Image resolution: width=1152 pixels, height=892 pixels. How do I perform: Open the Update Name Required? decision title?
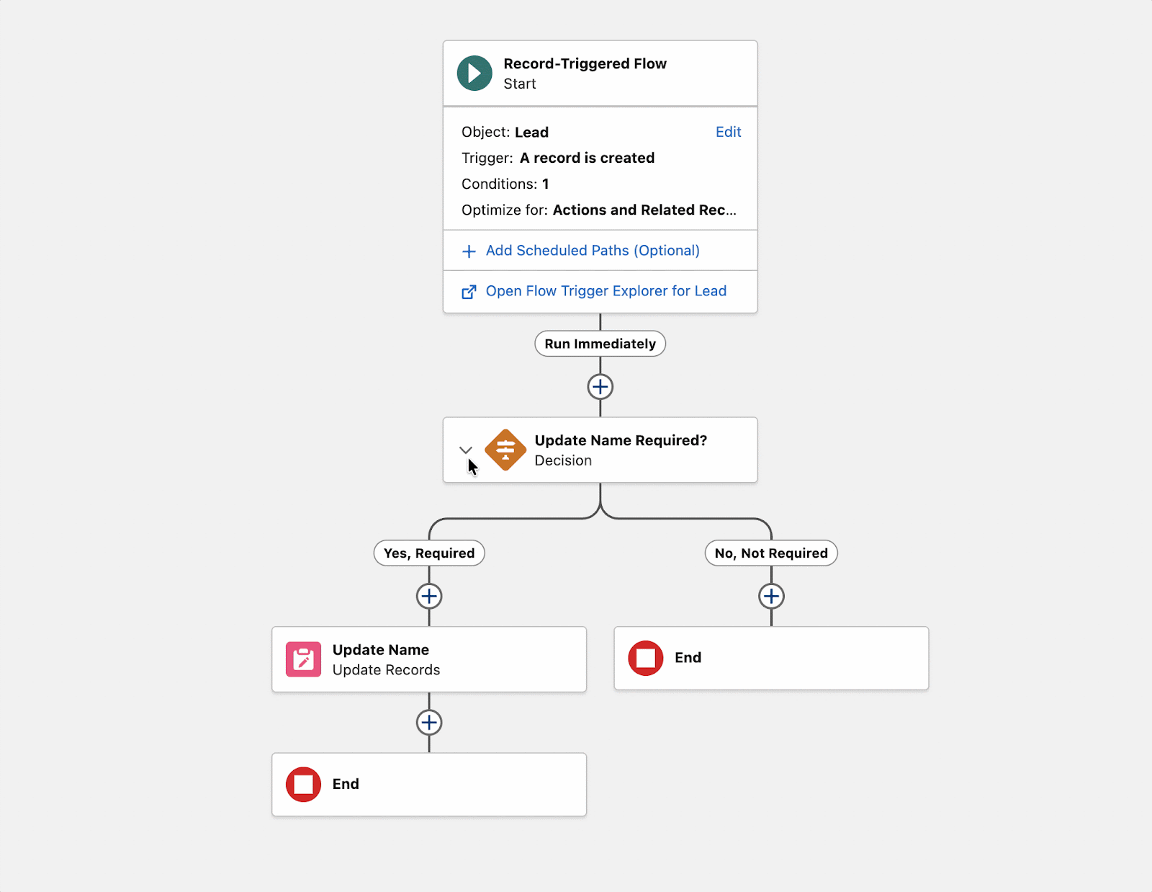coord(621,440)
